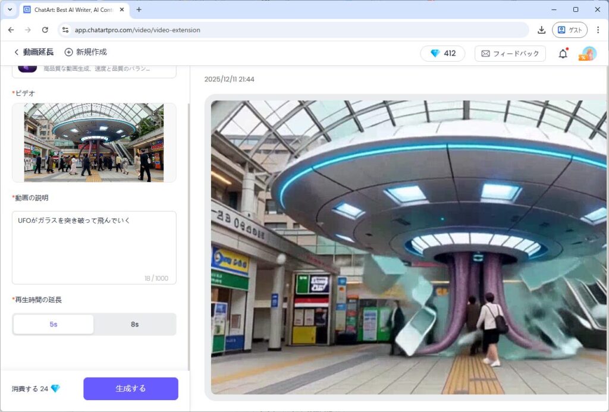The image size is (609, 412).
Task: Open the notification bell
Action: pos(563,54)
